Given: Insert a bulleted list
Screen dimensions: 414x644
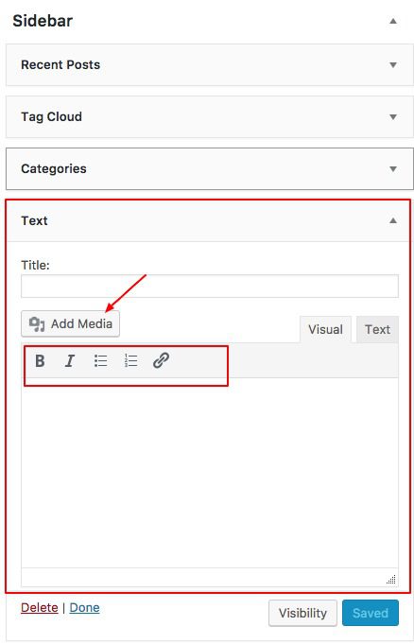Looking at the screenshot, I should [x=100, y=361].
